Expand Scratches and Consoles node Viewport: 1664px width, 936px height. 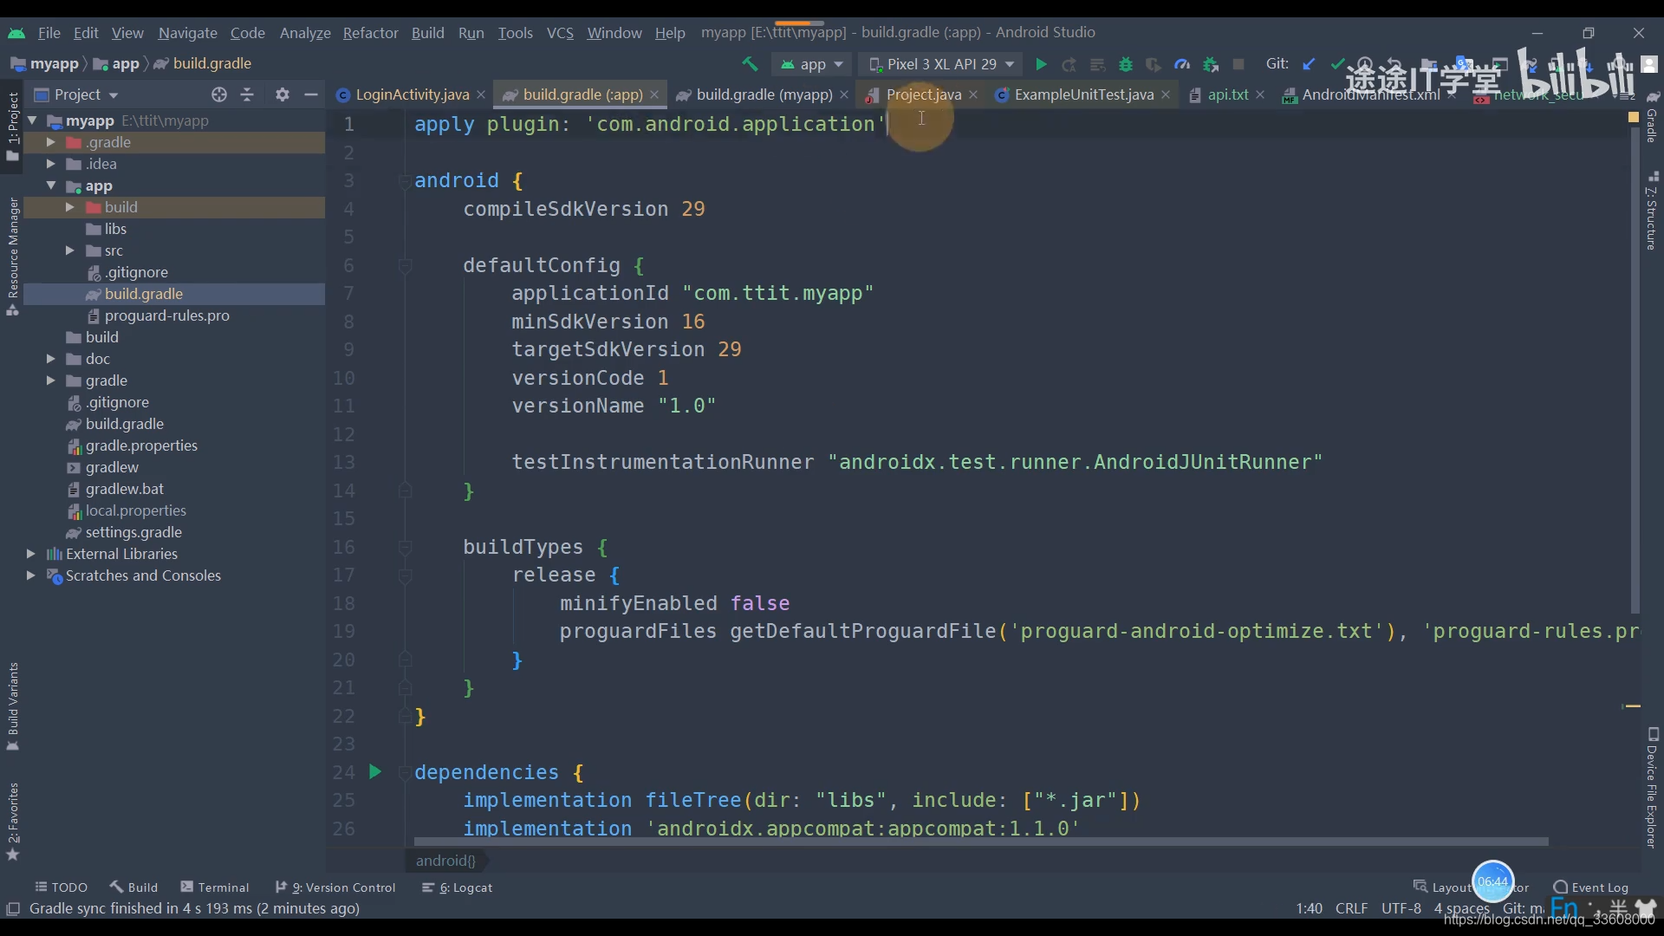point(30,575)
